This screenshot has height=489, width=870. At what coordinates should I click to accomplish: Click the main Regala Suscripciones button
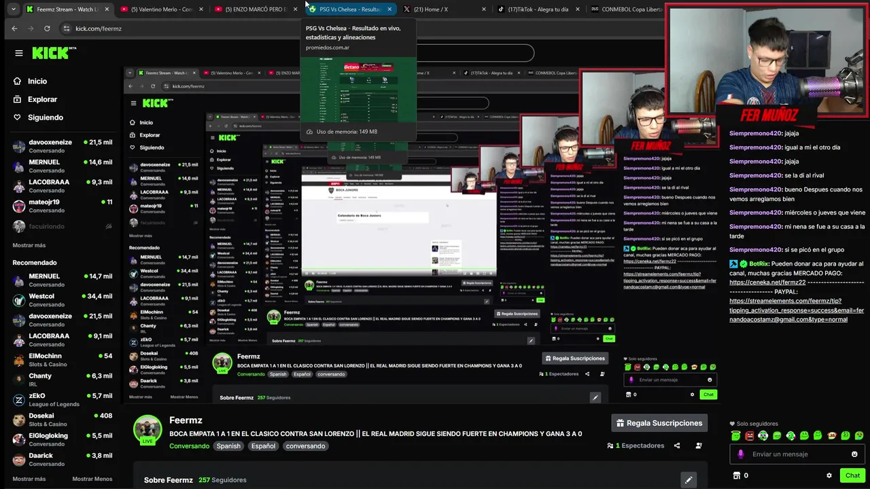[x=659, y=423]
